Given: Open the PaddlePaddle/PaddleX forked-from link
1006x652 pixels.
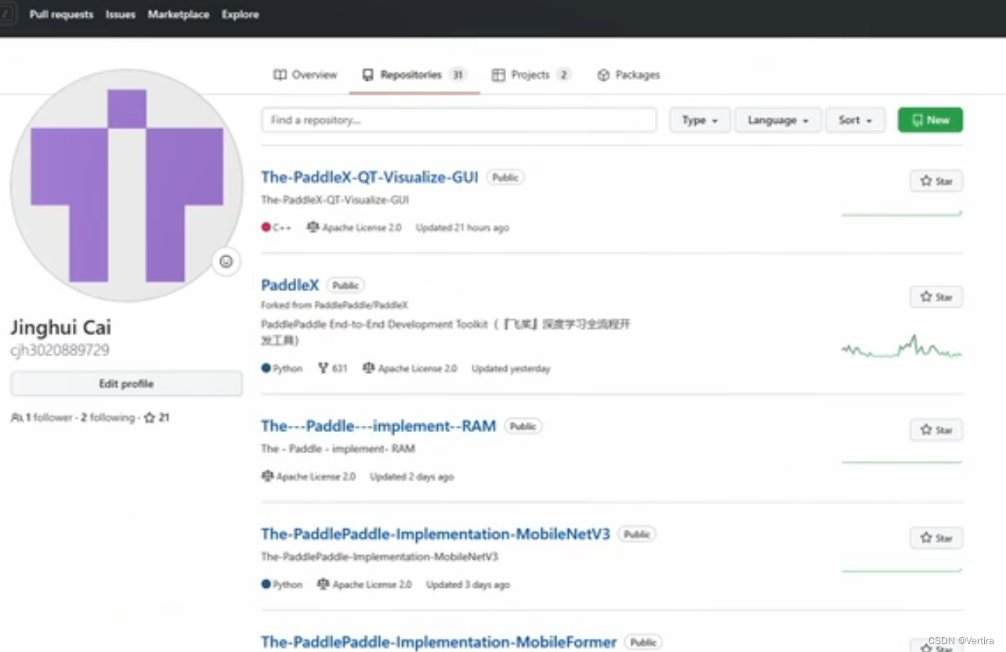Looking at the screenshot, I should coord(361,305).
